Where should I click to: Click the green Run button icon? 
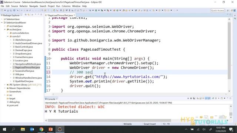pos(96,10)
